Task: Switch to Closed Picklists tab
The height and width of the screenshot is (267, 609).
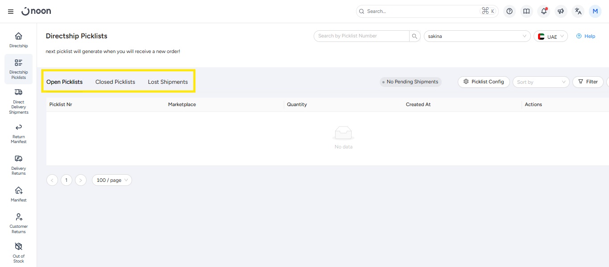Action: coord(115,82)
